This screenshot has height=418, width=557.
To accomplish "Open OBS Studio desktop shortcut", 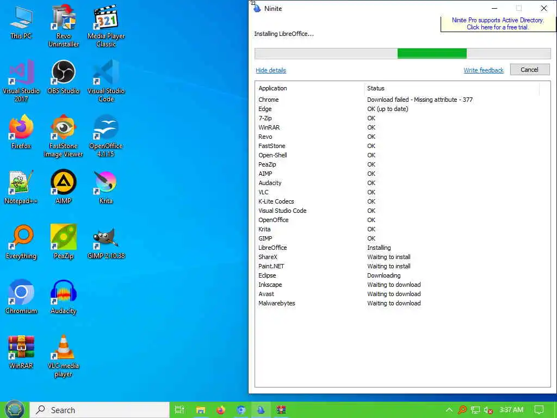I will (x=64, y=77).
